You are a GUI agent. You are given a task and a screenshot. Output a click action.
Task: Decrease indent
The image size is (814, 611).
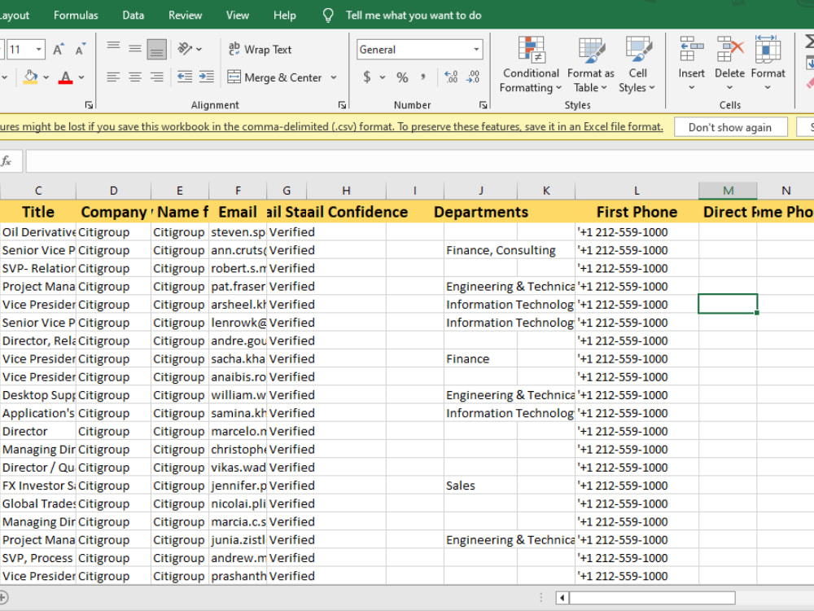click(185, 77)
